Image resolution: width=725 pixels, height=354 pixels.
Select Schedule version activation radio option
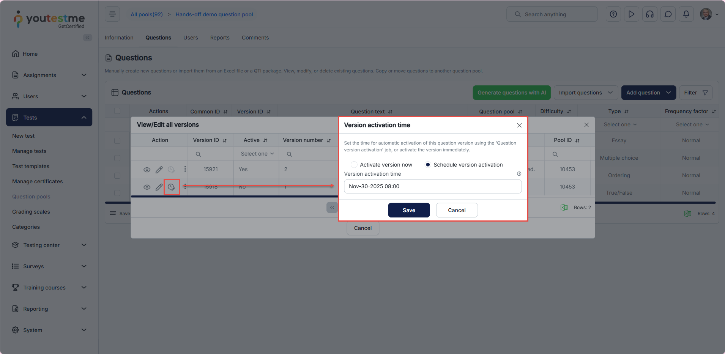tap(428, 165)
